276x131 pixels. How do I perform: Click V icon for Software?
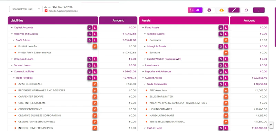pos(226,53)
